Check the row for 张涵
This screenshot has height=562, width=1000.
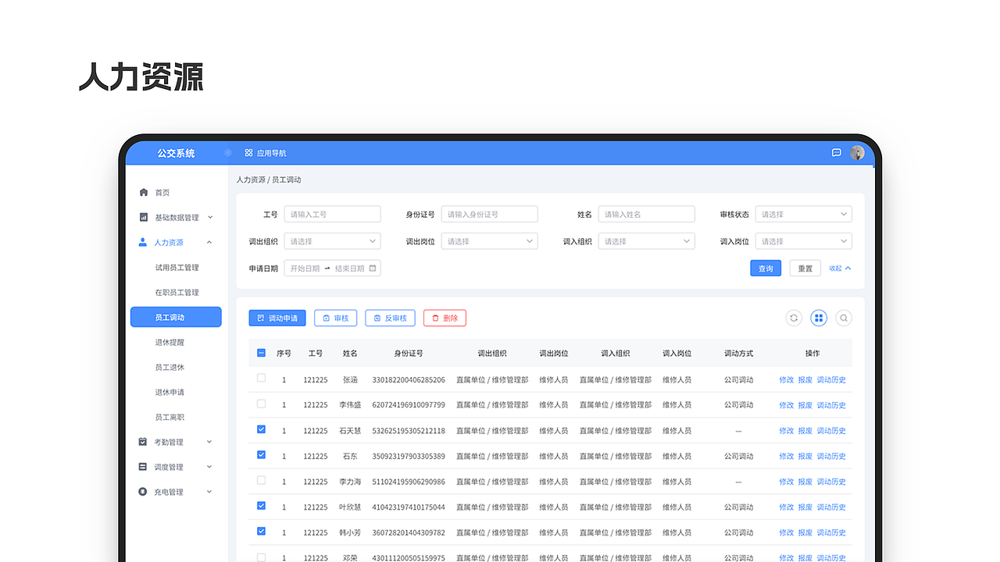click(261, 378)
